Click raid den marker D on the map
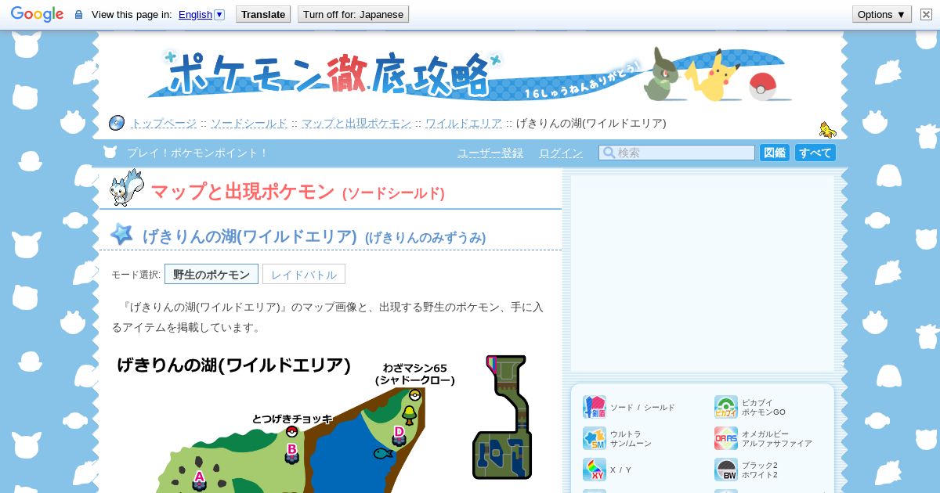The width and height of the screenshot is (940, 493). point(399,435)
